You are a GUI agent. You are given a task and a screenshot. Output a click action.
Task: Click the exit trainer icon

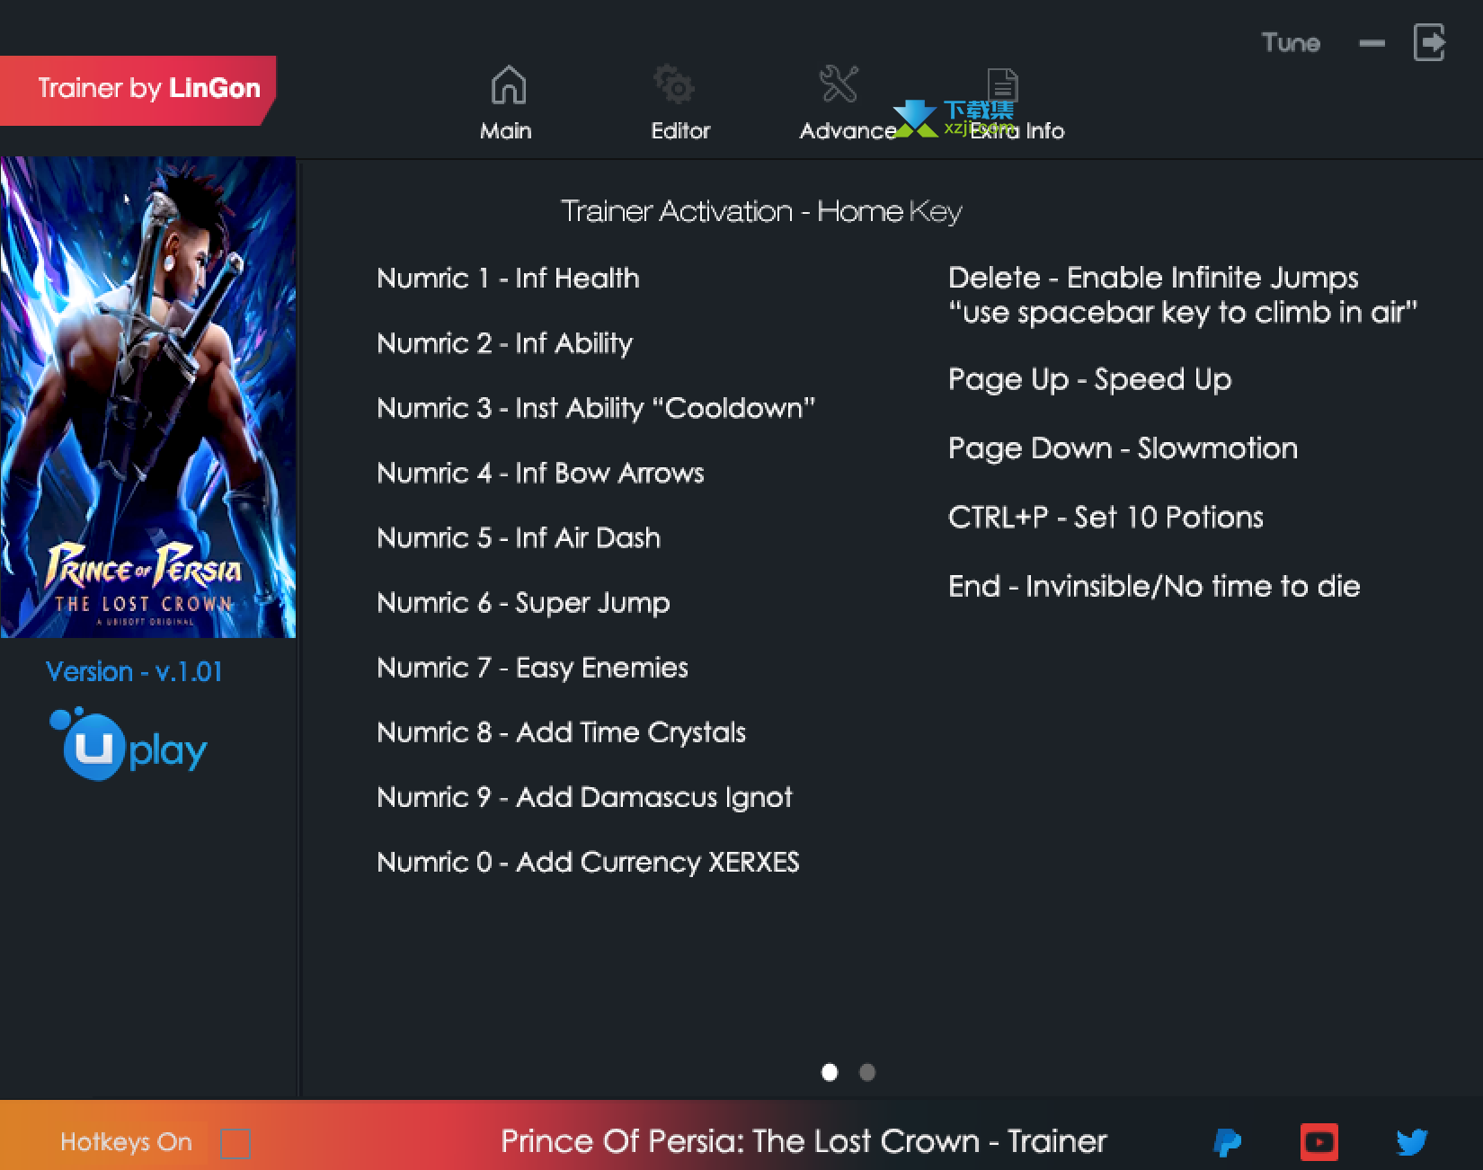1429,42
